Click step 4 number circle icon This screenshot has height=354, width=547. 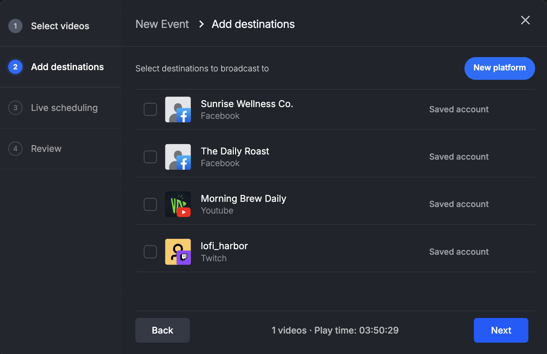click(x=15, y=149)
